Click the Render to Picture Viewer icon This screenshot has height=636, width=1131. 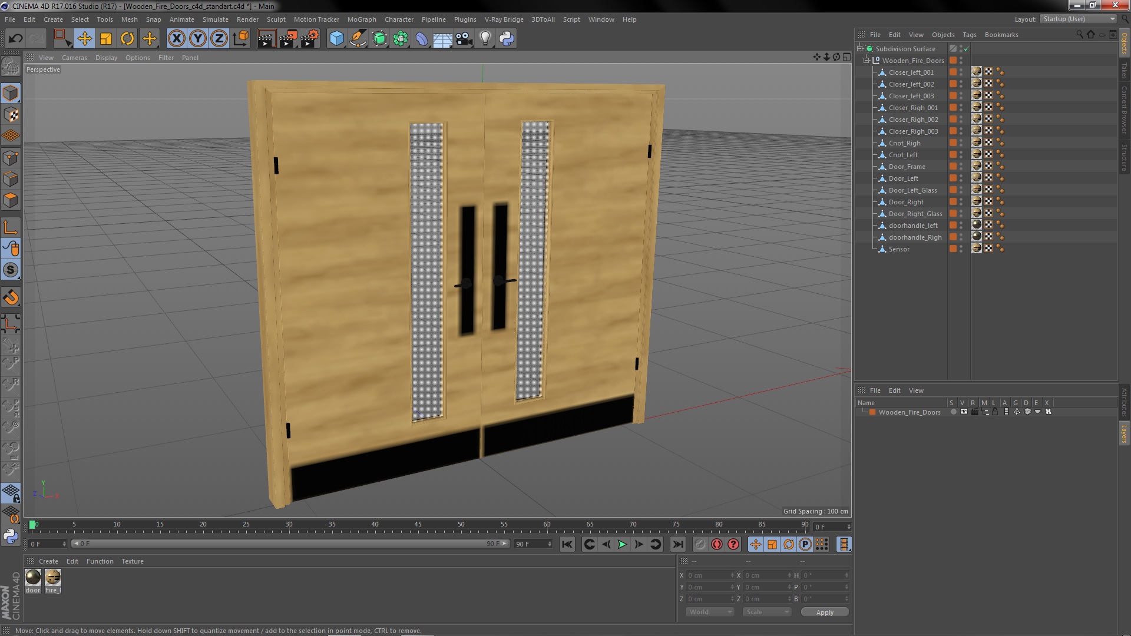288,39
